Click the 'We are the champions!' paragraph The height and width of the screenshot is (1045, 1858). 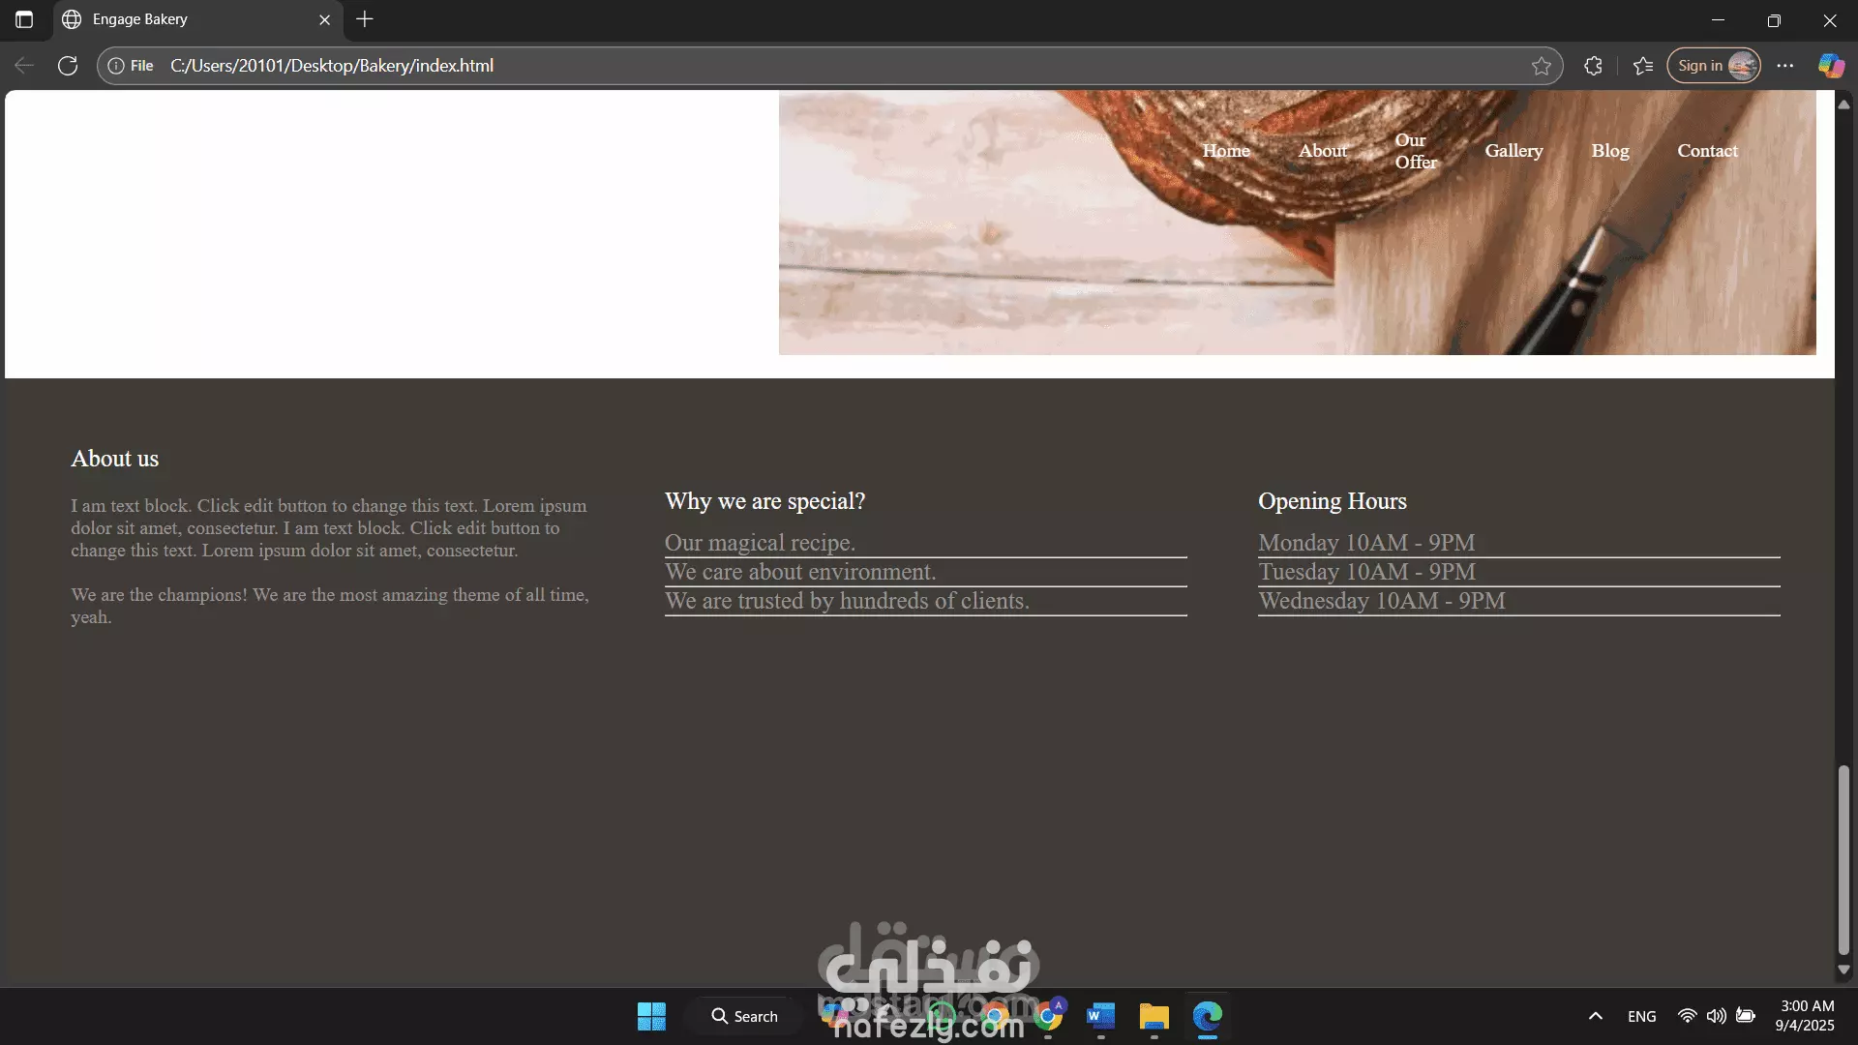click(x=330, y=606)
